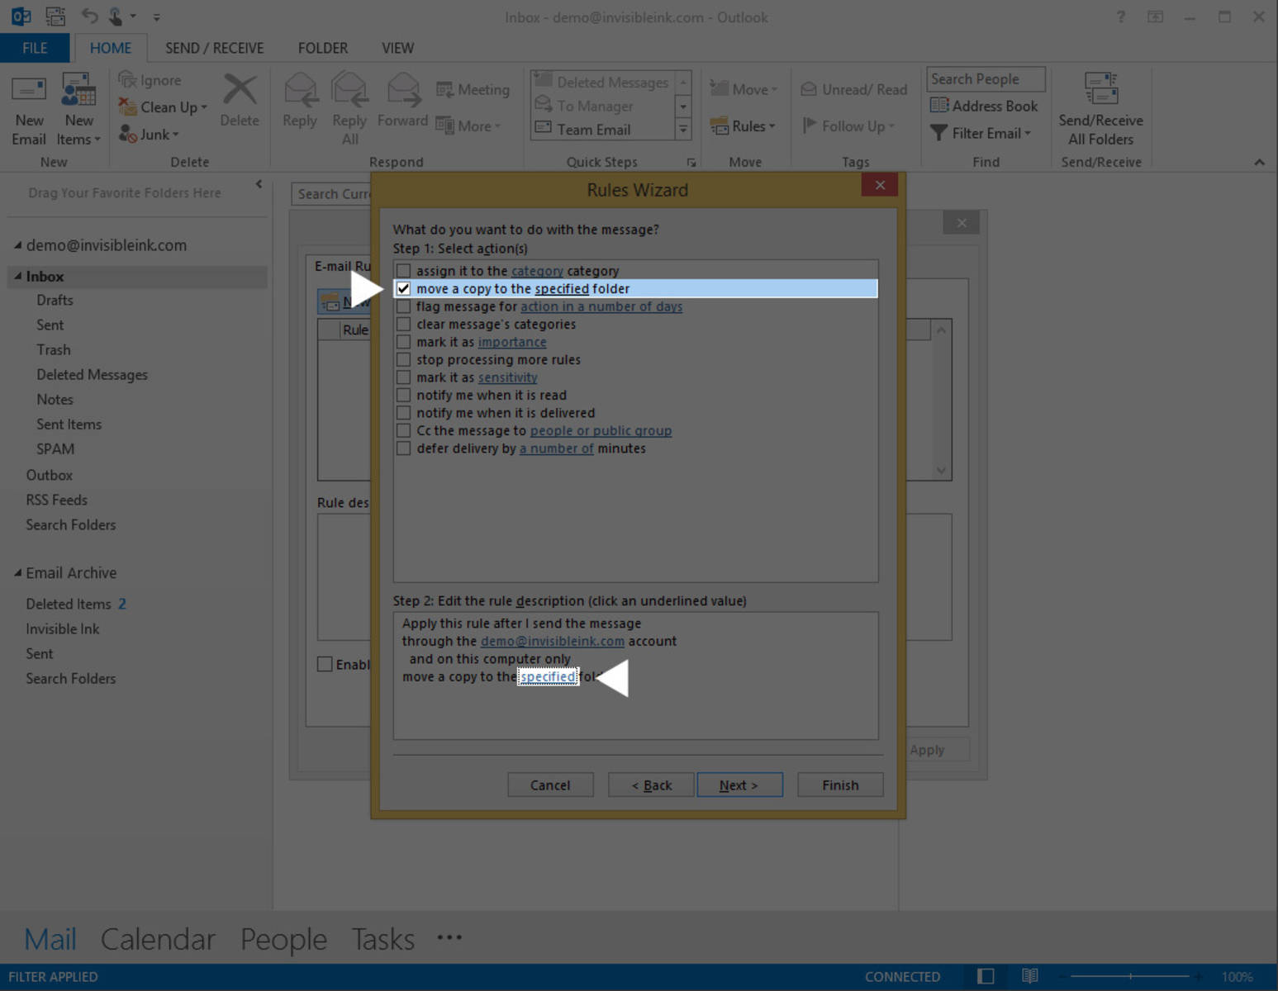1278x991 pixels.
Task: Check 'clear message's categories' option
Action: (403, 325)
